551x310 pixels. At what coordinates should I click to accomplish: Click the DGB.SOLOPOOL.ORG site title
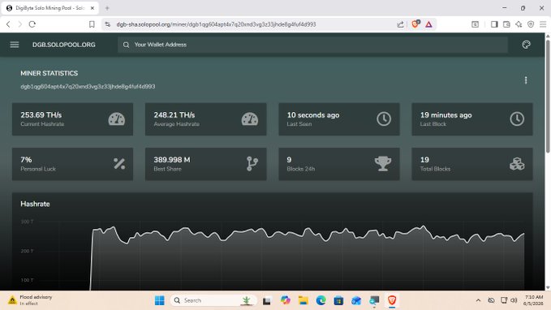coord(63,45)
